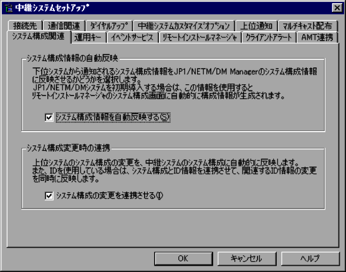Image resolution: width=346 pixels, height=272 pixels.
Task: Open 中継システムカスタマイズオプション tab
Action: tap(184, 26)
